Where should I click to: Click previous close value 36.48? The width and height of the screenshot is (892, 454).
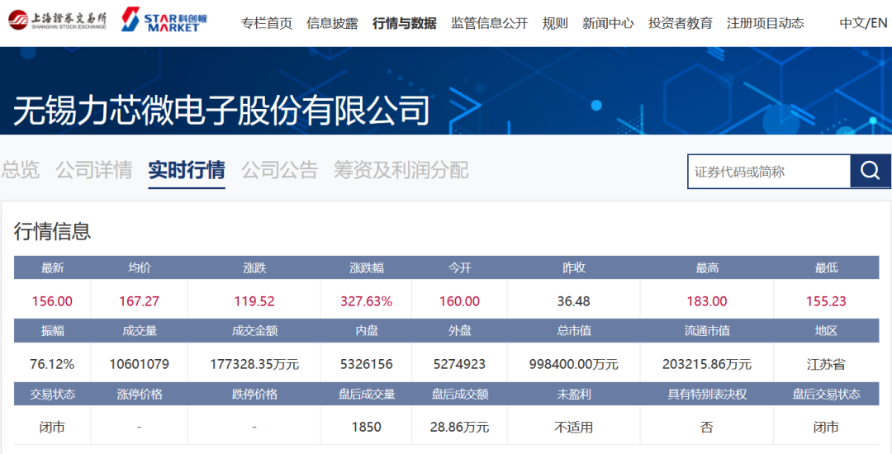pyautogui.click(x=573, y=301)
